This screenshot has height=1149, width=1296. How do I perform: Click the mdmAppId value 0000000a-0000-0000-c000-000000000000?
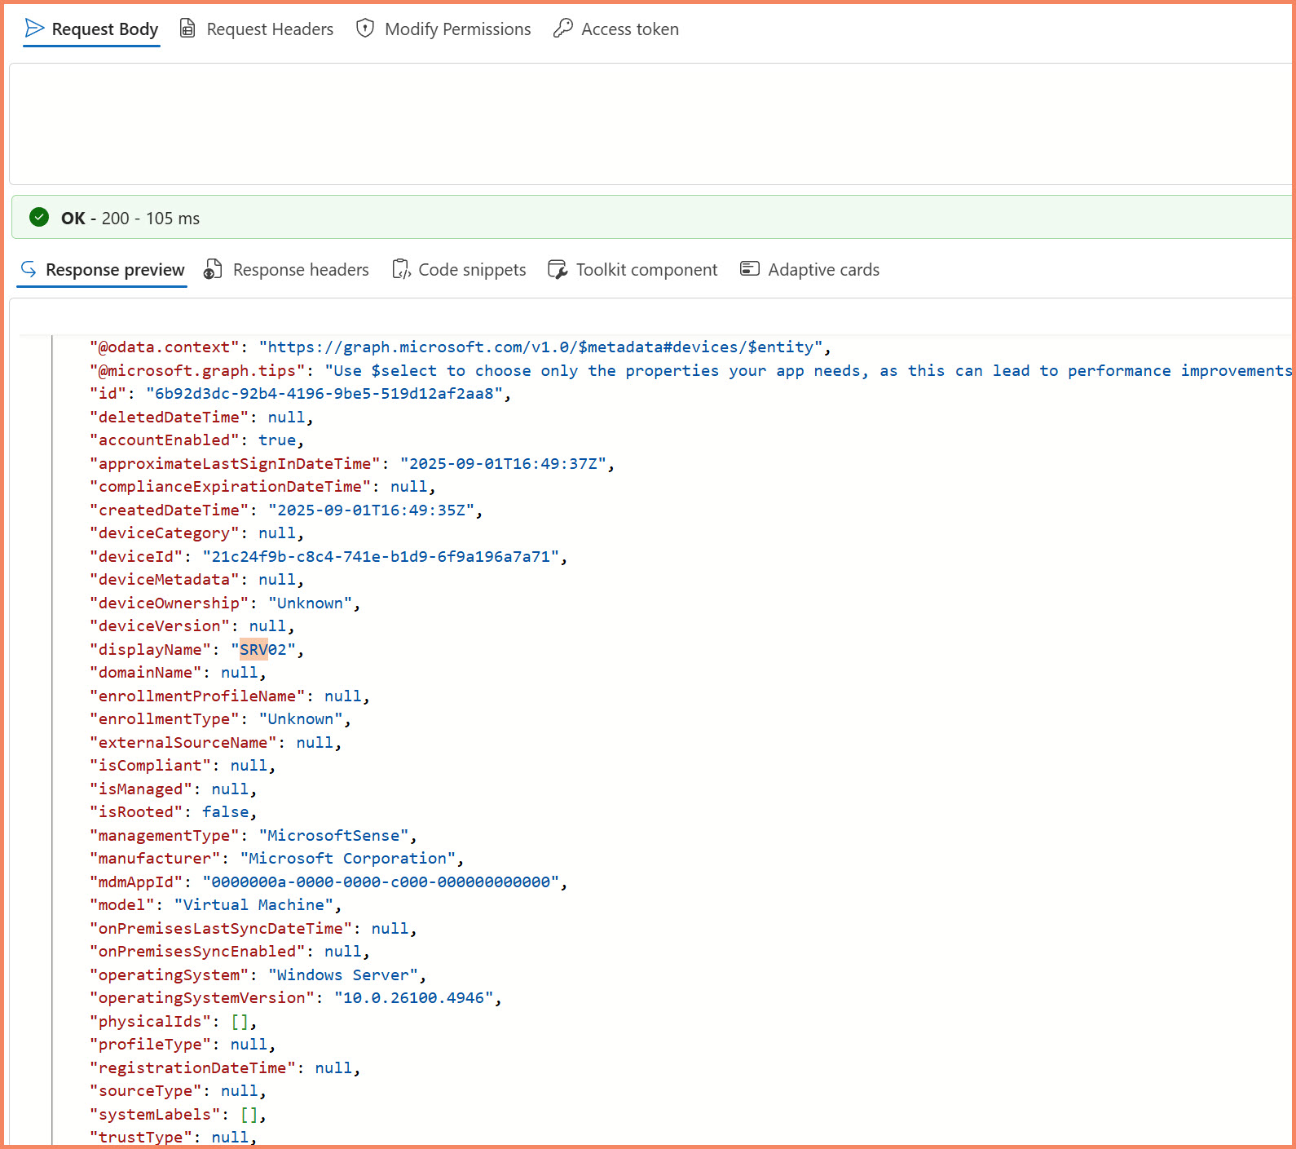click(381, 882)
